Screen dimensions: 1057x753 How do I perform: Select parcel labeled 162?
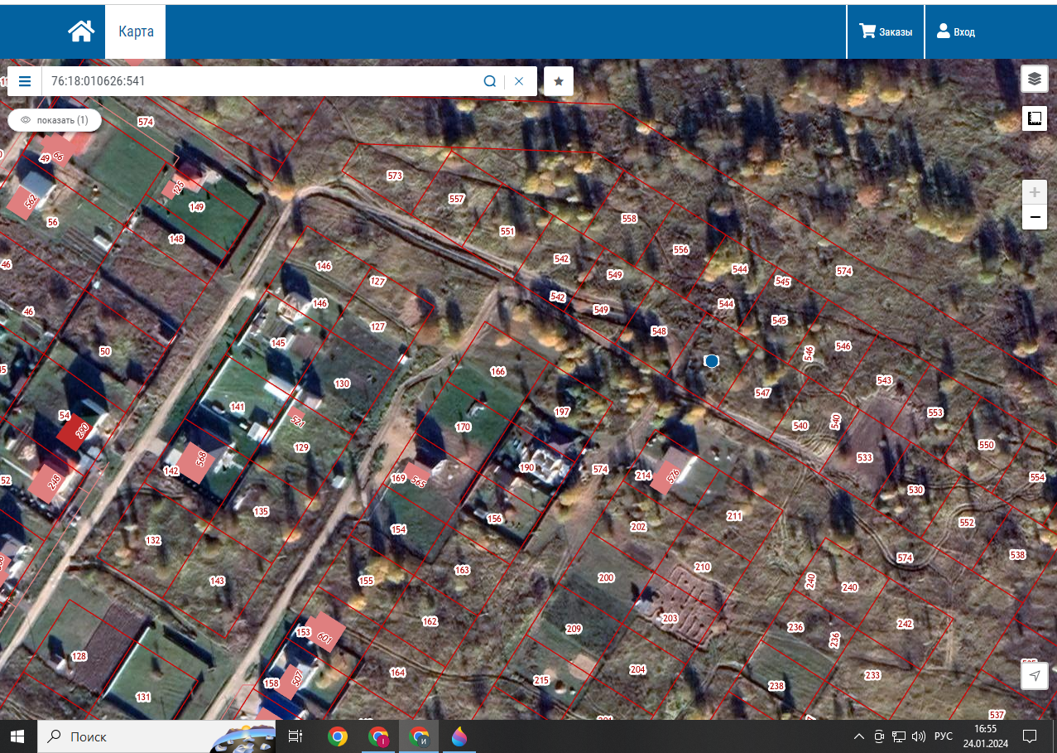point(430,621)
